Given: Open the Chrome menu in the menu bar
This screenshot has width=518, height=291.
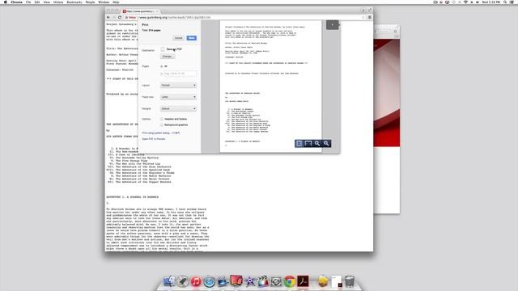Looking at the screenshot, I should point(16,2).
